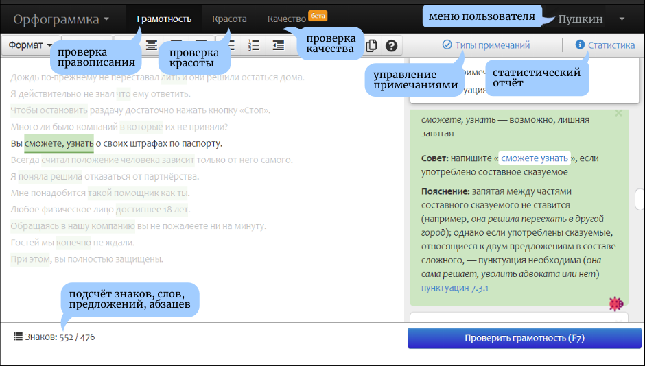The image size is (645, 366).
Task: Decrease indent with the outdent icon
Action: coord(279,45)
